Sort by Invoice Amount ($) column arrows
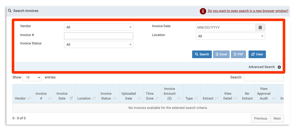Screen dimensions: 296x131 point(179,99)
